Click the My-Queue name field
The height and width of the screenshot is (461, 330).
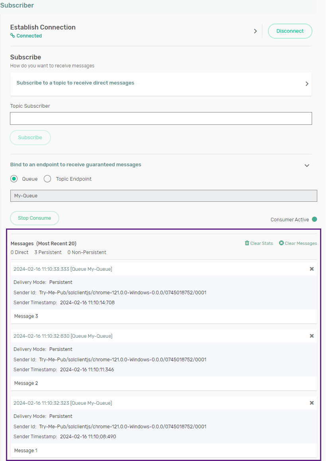pyautogui.click(x=163, y=196)
